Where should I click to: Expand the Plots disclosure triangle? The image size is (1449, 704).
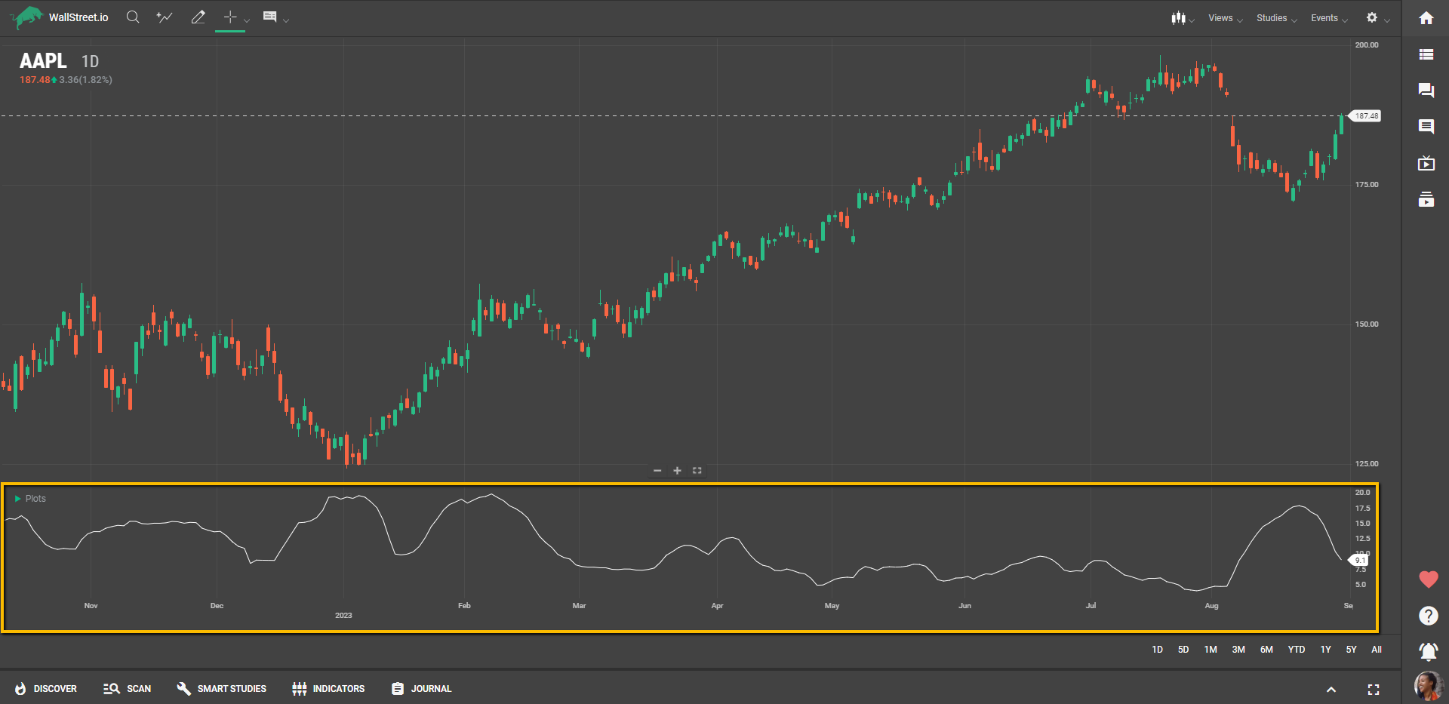[17, 499]
